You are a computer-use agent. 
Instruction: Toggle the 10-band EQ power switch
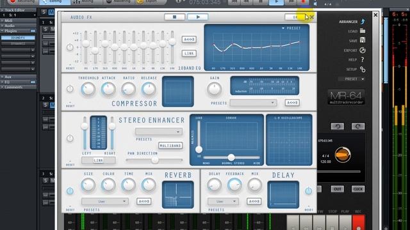(70, 47)
